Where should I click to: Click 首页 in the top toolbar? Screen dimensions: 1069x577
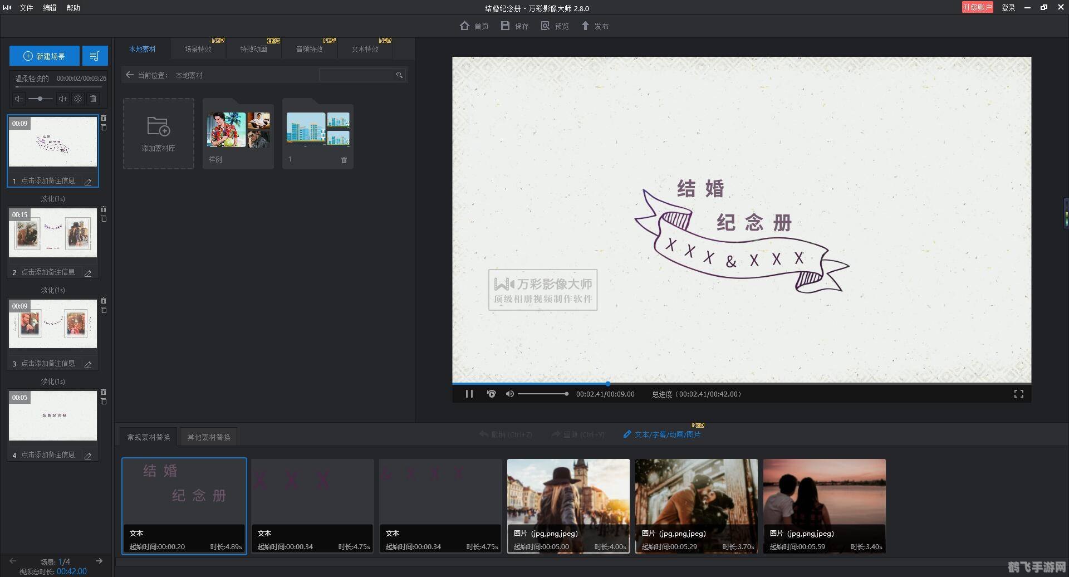tap(474, 26)
